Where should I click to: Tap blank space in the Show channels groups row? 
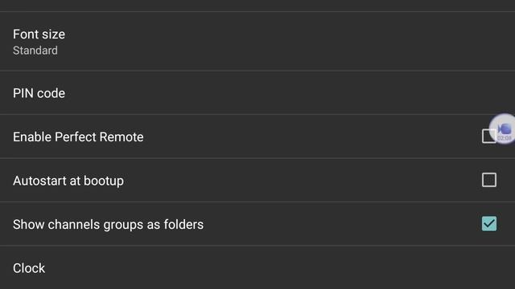click(x=341, y=224)
